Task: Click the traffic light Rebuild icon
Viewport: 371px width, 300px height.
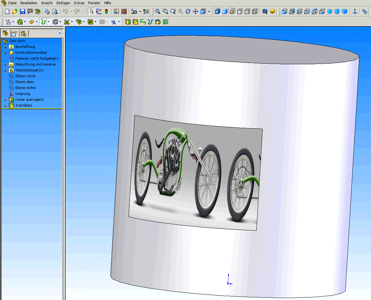Action: (x=106, y=11)
